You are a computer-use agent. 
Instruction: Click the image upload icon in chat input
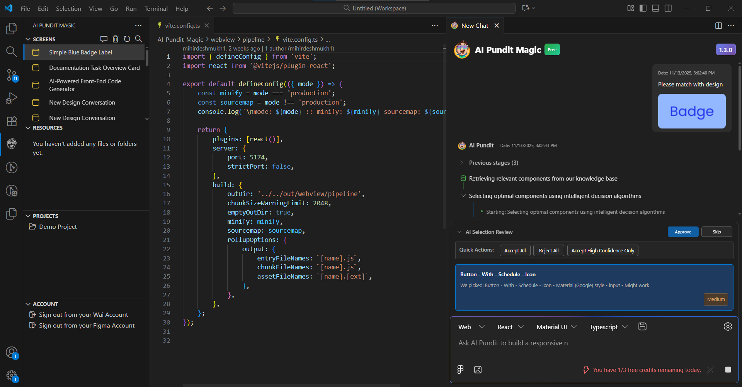point(478,370)
